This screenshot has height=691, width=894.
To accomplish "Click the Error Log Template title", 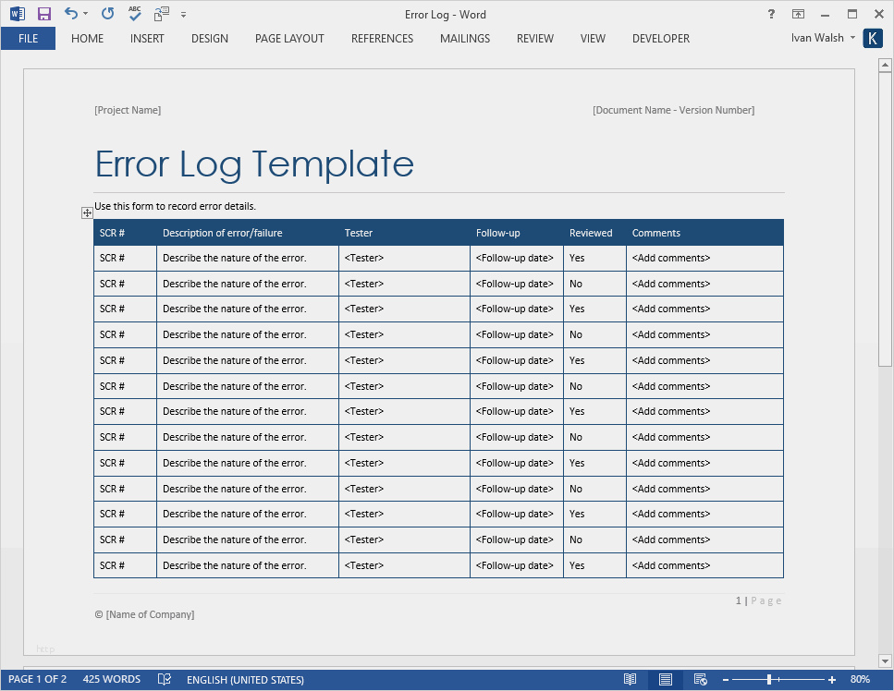I will (x=254, y=164).
